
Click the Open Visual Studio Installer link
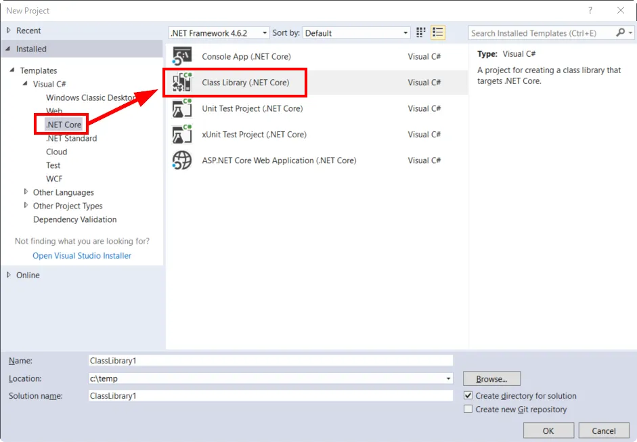coord(82,256)
